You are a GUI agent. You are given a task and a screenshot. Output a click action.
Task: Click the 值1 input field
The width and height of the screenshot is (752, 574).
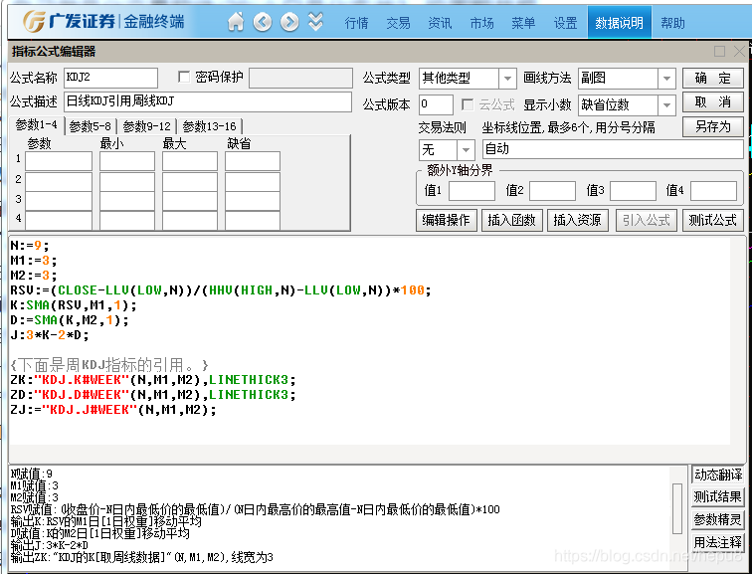tap(471, 191)
